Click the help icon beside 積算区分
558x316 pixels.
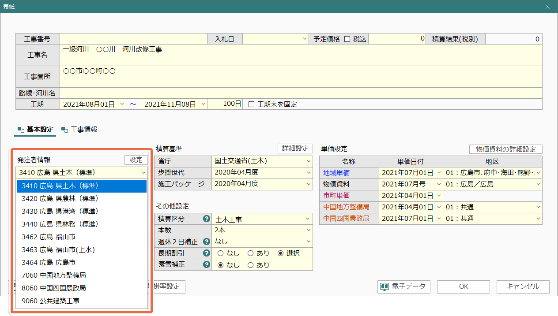206,219
